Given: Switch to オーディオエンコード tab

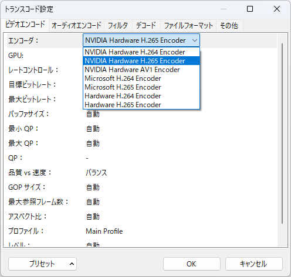Looking at the screenshot, I should point(76,26).
